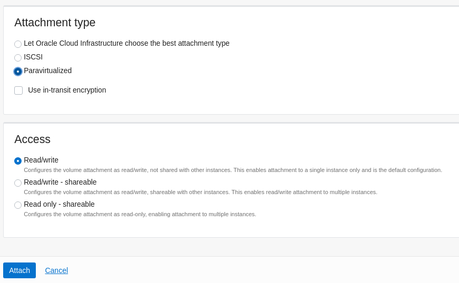459x283 pixels.
Task: Choose the ISCSI attachment type radio button
Action: click(x=18, y=57)
